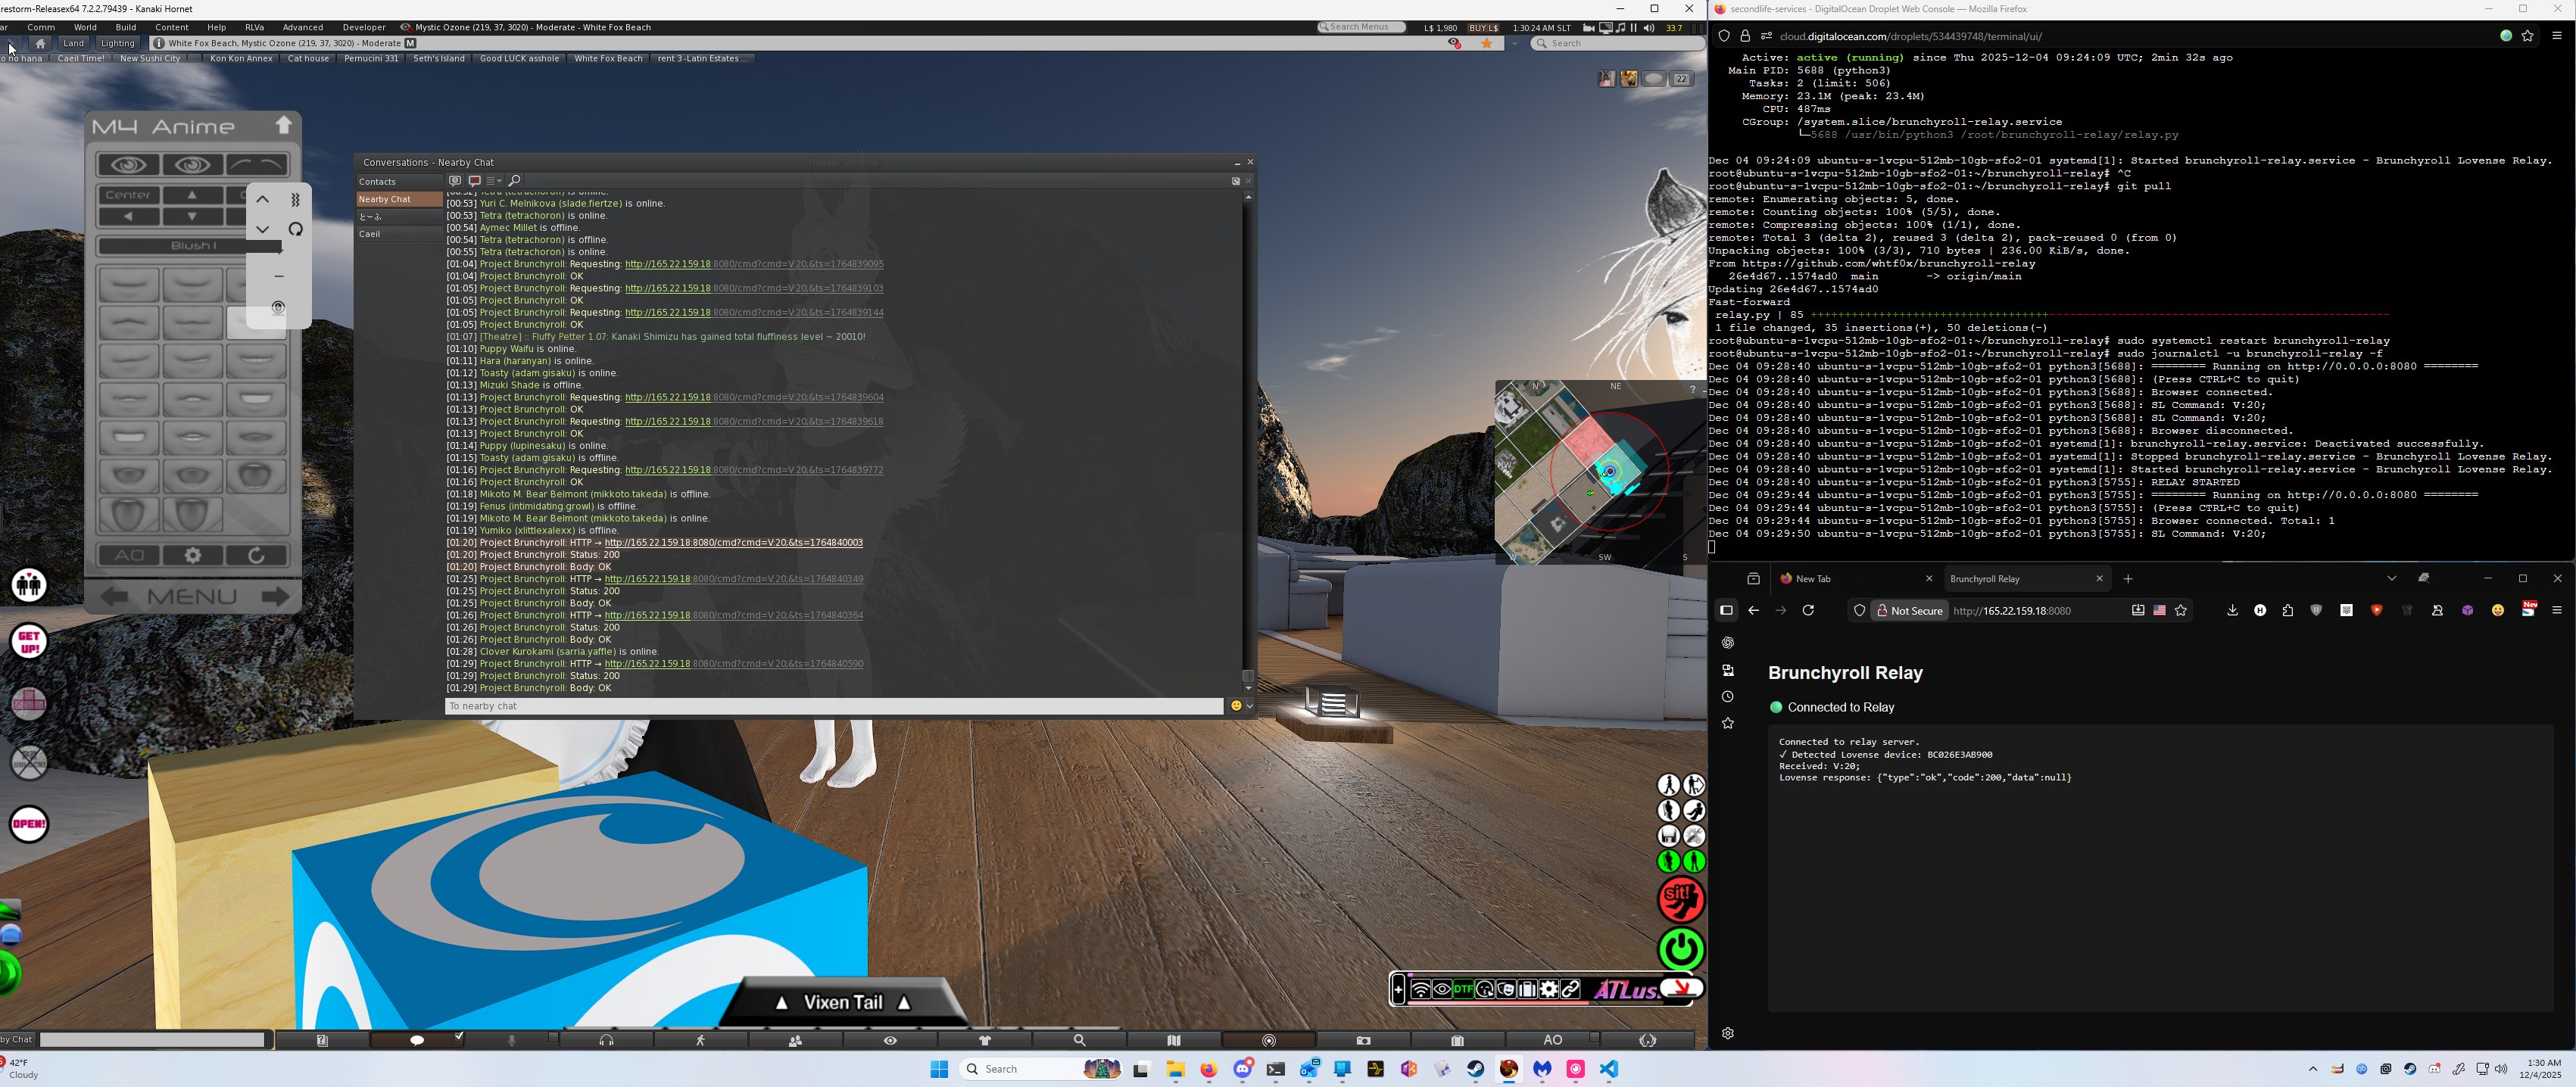
Task: Click the OPEN! HUD button
Action: click(x=29, y=824)
